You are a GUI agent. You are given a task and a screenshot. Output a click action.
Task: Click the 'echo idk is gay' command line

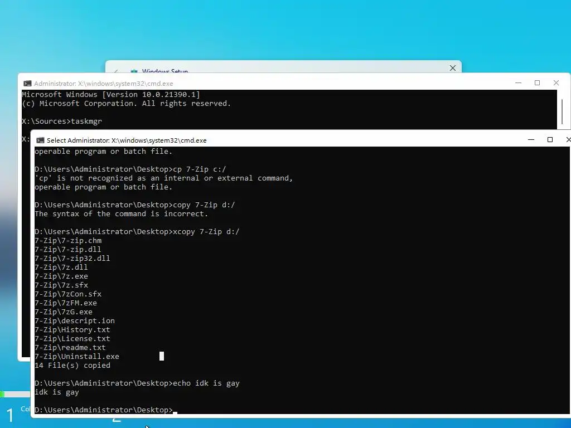point(137,383)
